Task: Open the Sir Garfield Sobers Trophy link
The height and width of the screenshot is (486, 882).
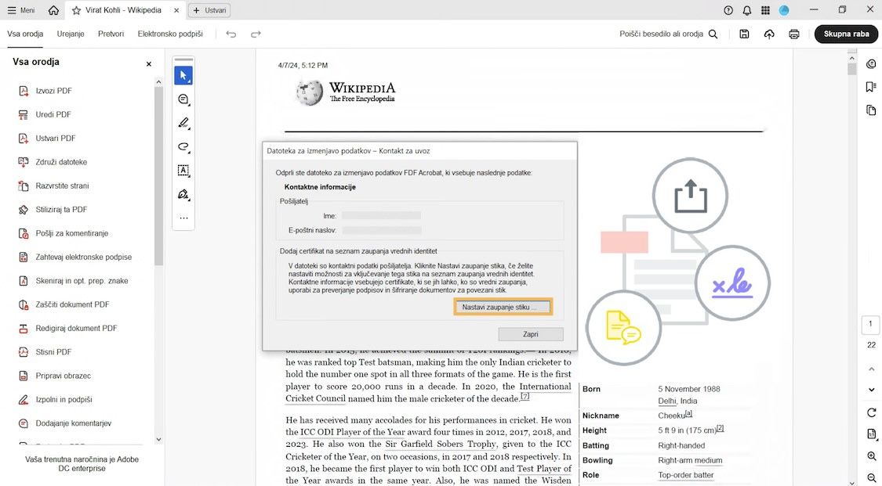Action: click(x=441, y=444)
